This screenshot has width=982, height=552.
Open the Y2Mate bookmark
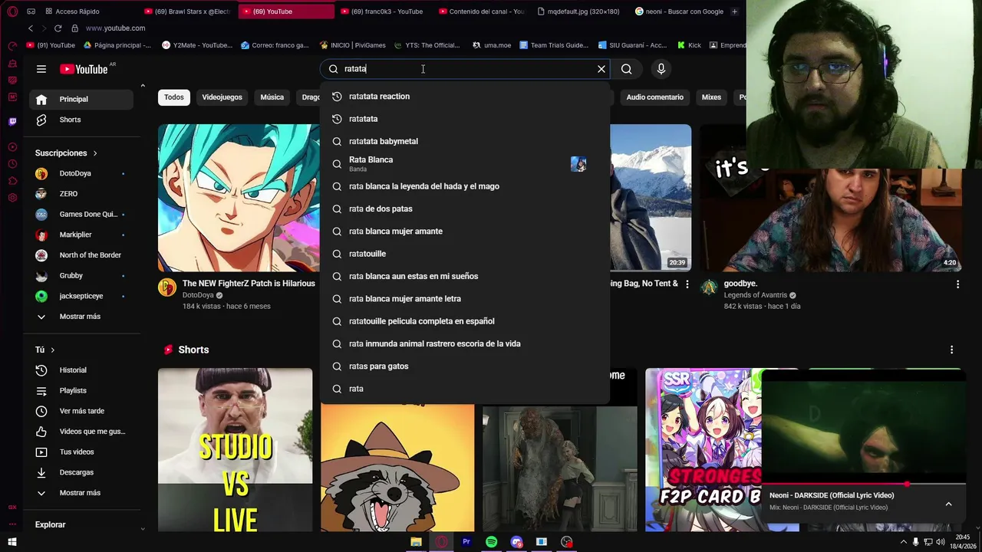click(x=197, y=45)
